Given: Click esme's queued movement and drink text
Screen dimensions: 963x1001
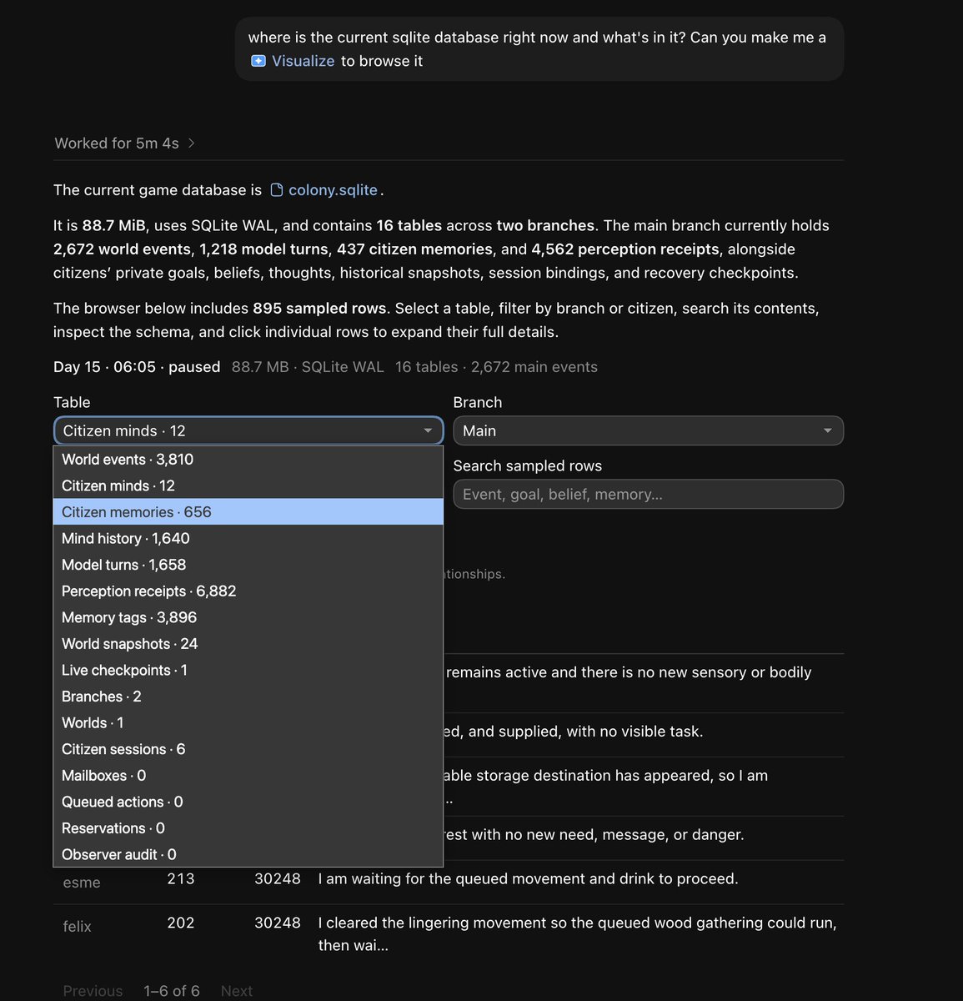Looking at the screenshot, I should pos(528,878).
